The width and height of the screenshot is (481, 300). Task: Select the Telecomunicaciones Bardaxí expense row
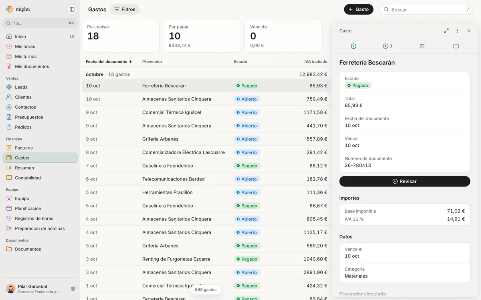206,179
